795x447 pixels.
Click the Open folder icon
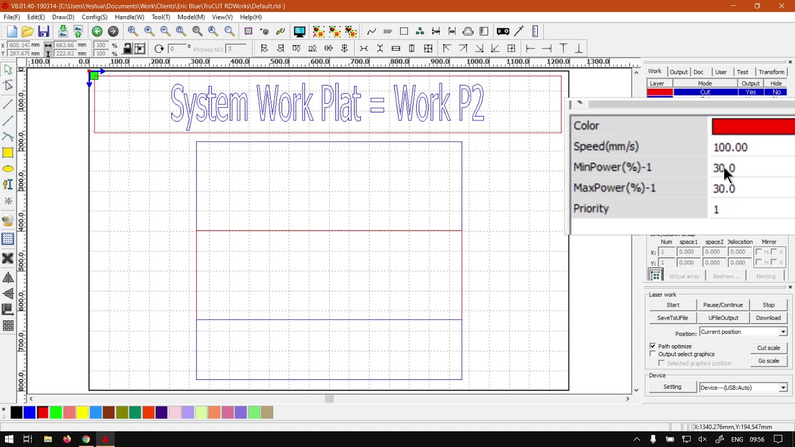(x=27, y=32)
